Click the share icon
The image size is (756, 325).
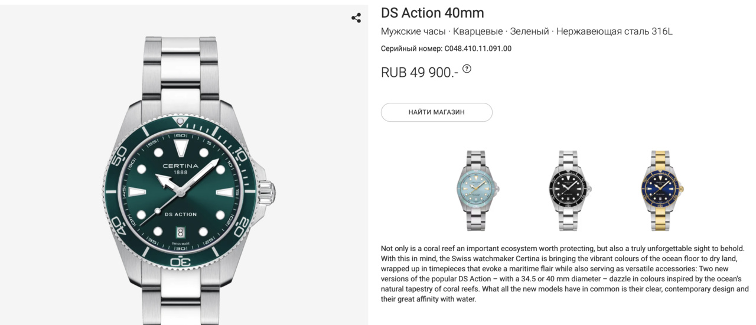click(356, 18)
